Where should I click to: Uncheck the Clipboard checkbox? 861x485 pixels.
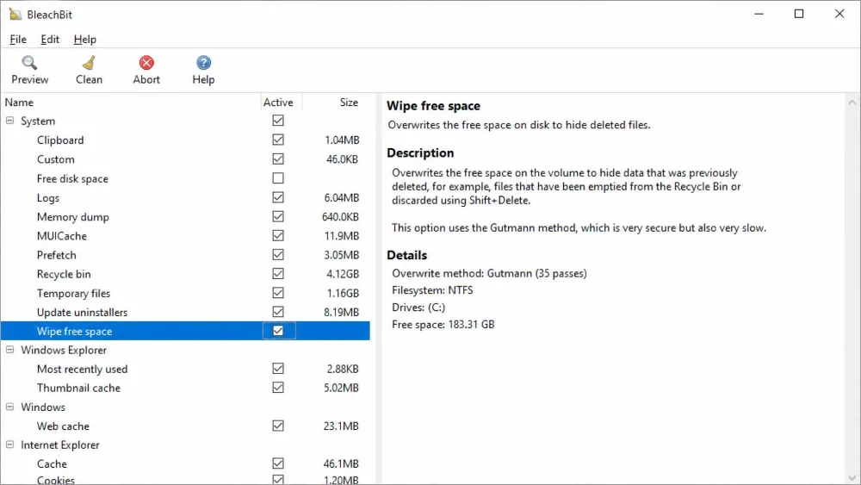click(278, 140)
